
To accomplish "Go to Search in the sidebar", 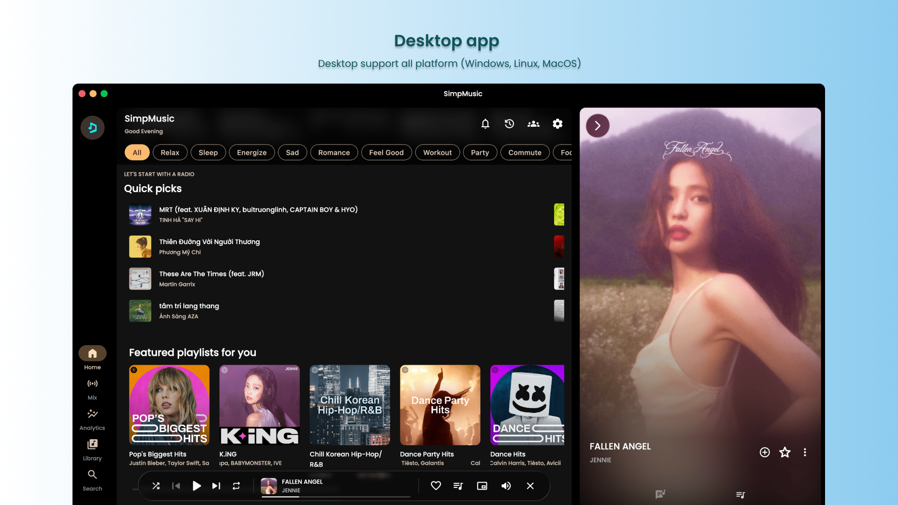I will [92, 480].
